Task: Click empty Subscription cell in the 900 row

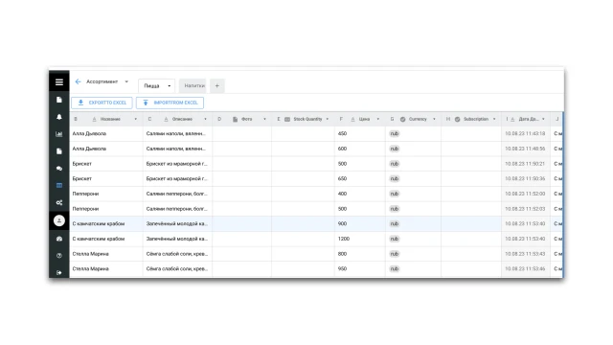Action: tap(471, 223)
